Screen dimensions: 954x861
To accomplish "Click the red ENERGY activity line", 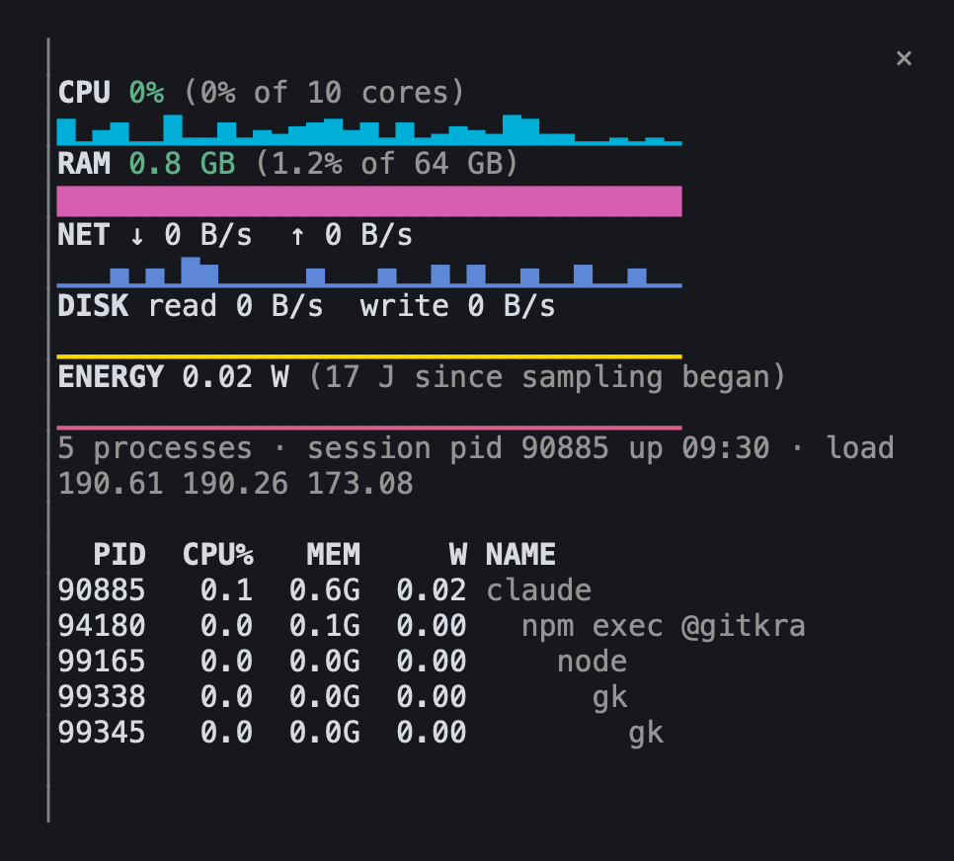I will tap(369, 428).
